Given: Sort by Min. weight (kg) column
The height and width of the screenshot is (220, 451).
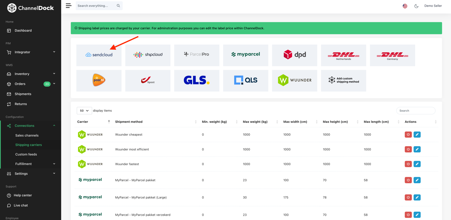Looking at the screenshot, I should (220, 122).
